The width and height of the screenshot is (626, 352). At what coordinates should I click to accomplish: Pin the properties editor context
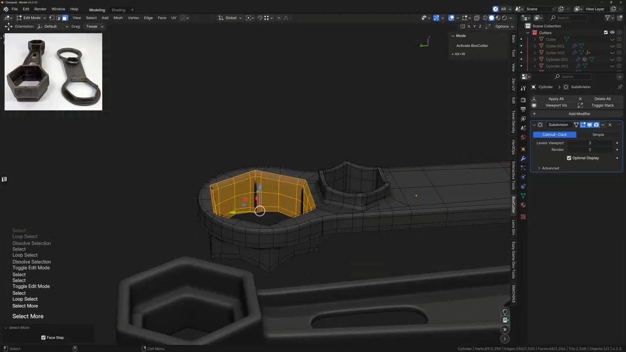[620, 87]
